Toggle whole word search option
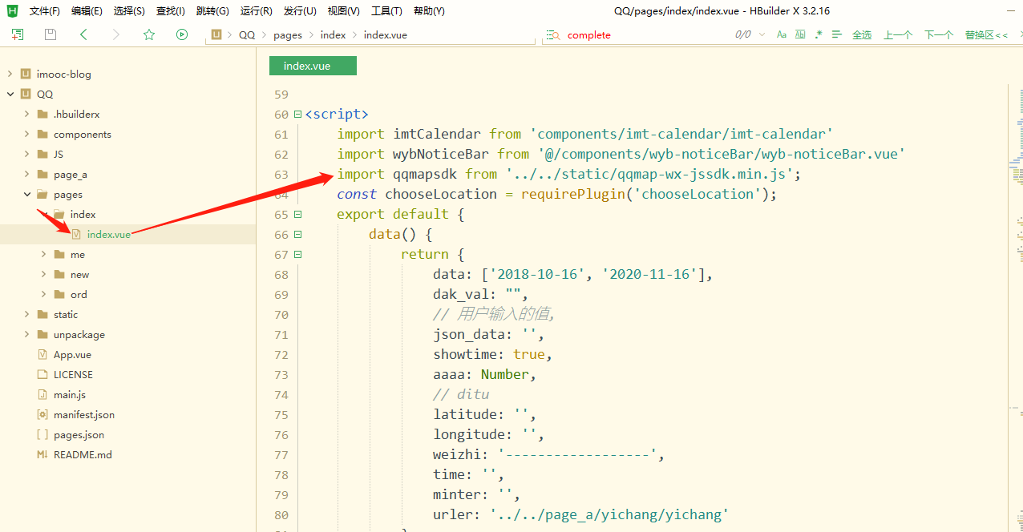This screenshot has width=1023, height=532. pyautogui.click(x=801, y=34)
